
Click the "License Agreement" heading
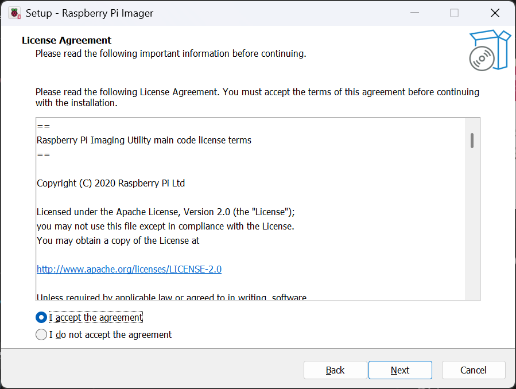coord(67,40)
